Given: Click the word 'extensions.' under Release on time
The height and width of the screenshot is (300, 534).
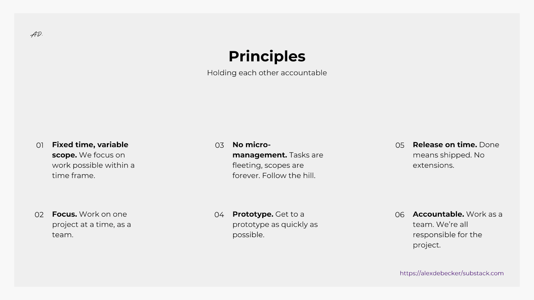Looking at the screenshot, I should coord(433,165).
